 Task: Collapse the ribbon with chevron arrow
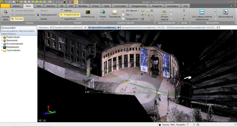tap(231, 6)
